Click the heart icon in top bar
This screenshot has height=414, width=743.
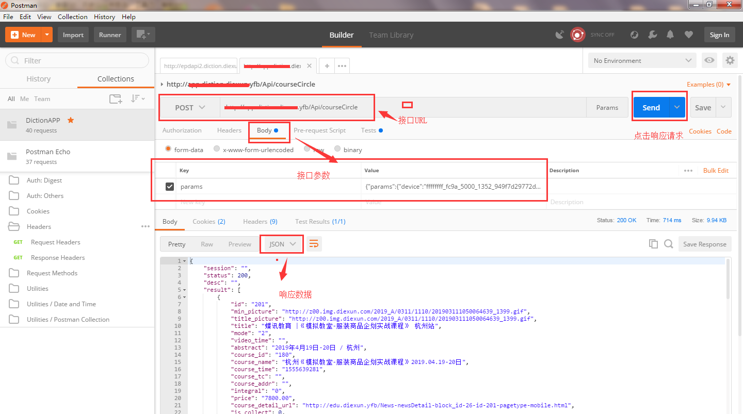(x=688, y=35)
